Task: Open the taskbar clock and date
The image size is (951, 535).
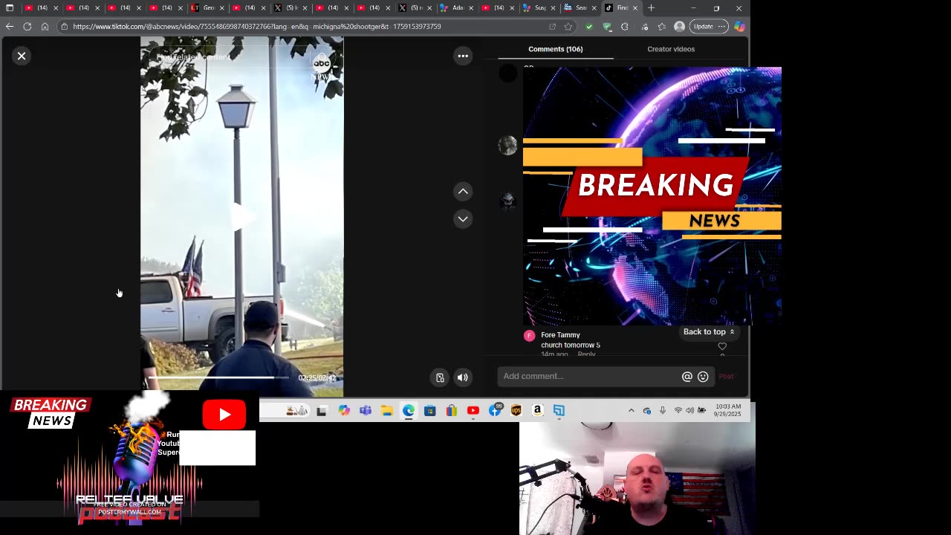Action: pos(728,410)
